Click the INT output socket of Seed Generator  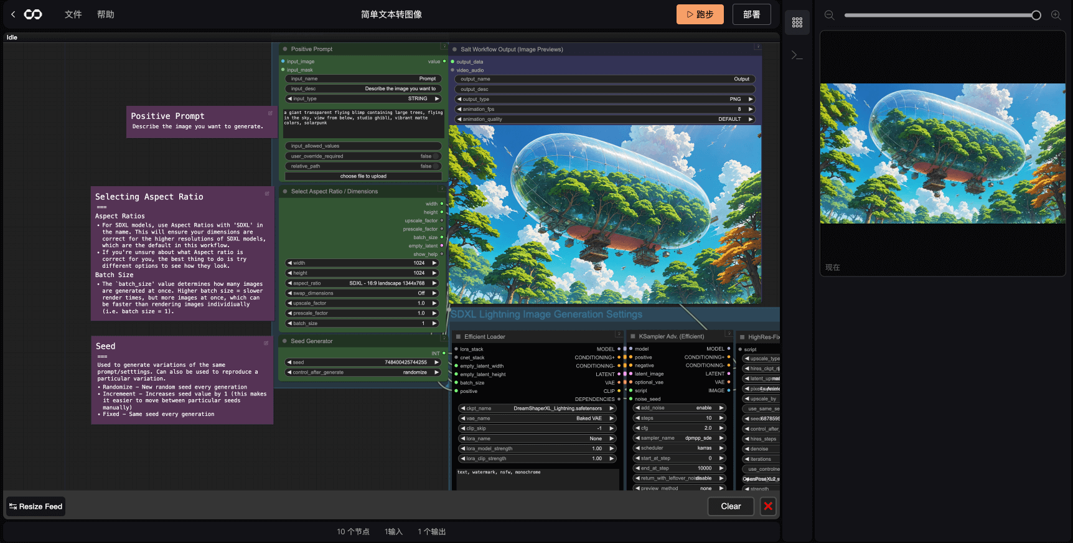(x=444, y=354)
